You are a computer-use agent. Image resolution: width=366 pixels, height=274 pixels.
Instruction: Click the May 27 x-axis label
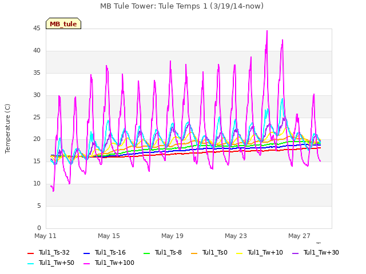pos(299,236)
